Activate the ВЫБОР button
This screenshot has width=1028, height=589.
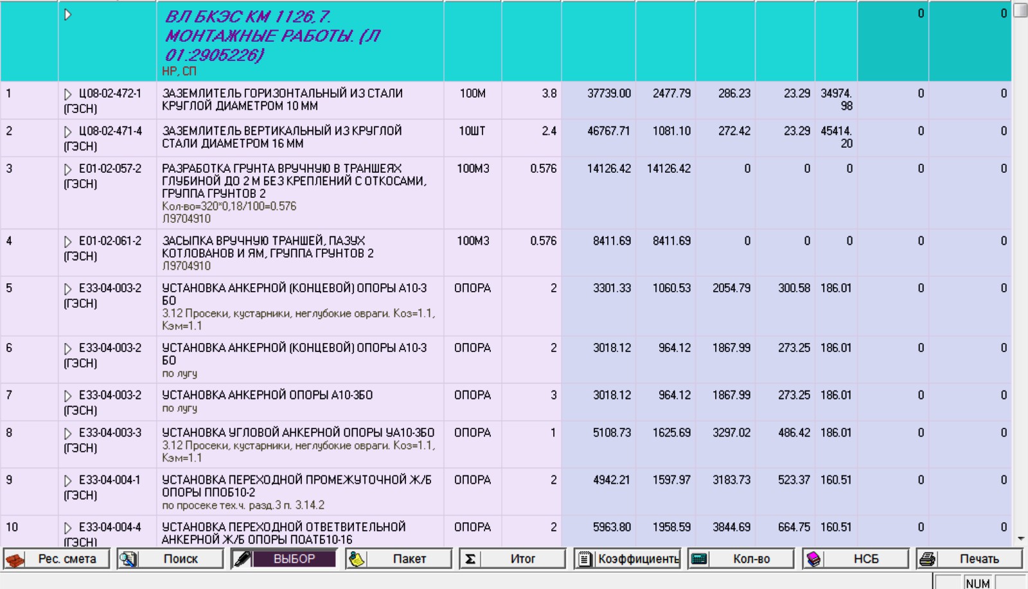pos(285,559)
